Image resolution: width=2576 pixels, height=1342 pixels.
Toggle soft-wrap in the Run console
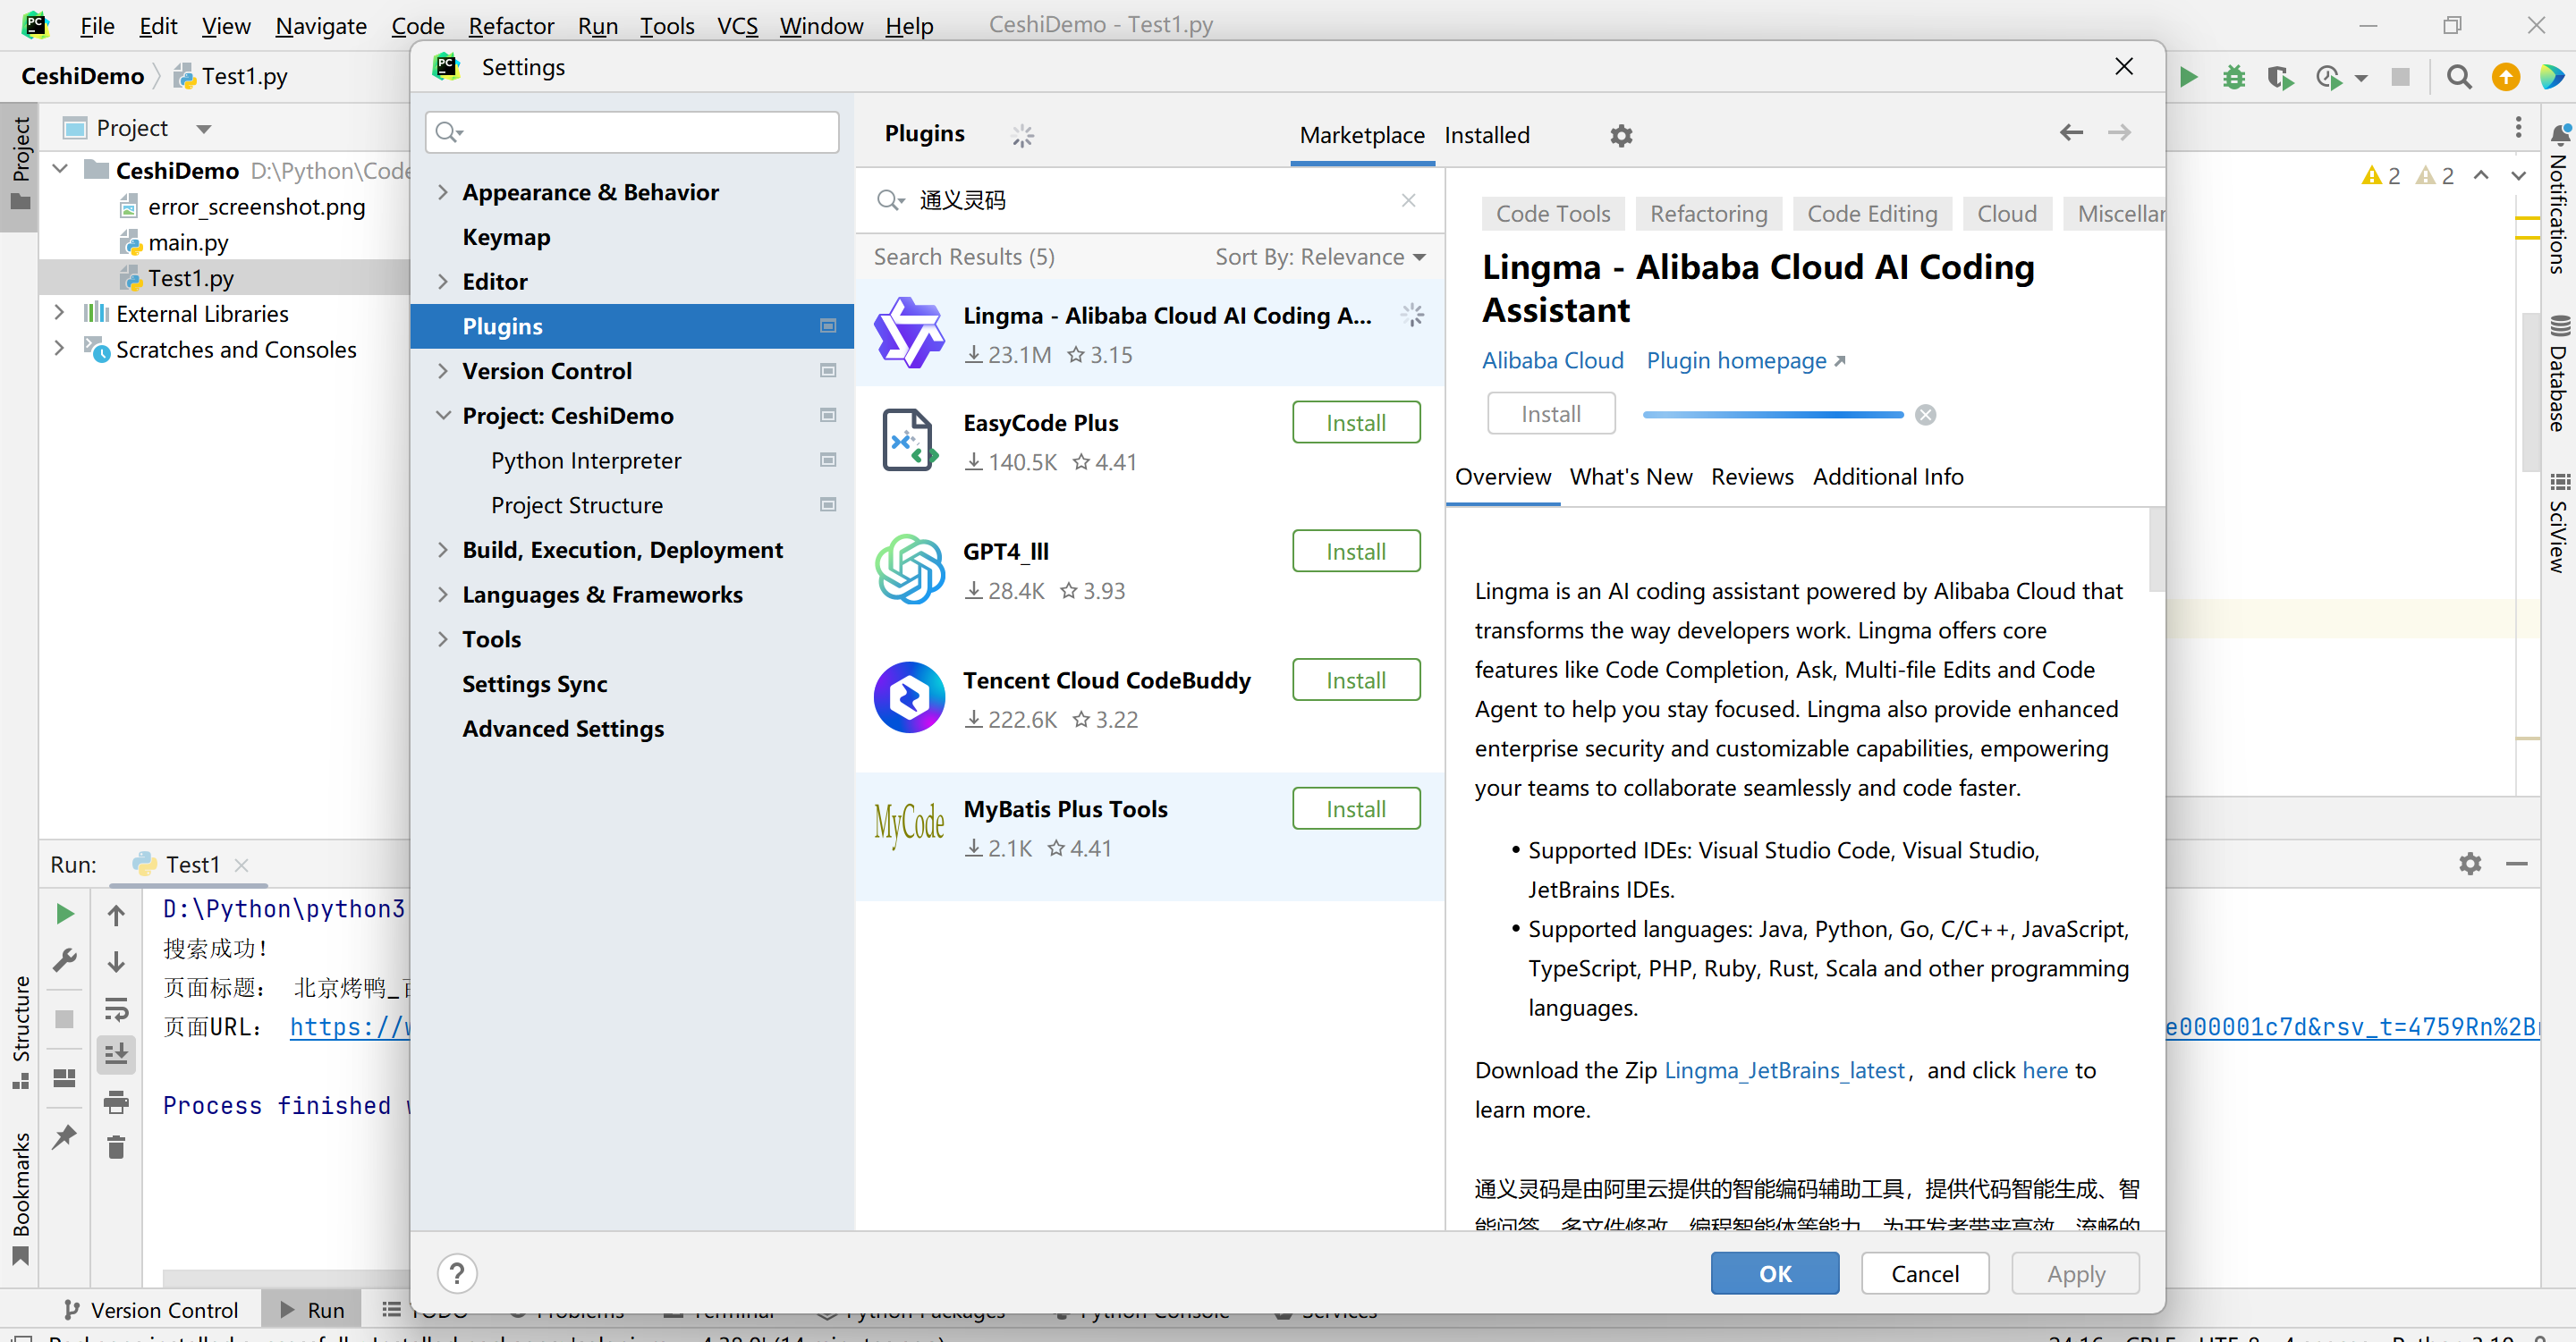pos(116,1009)
